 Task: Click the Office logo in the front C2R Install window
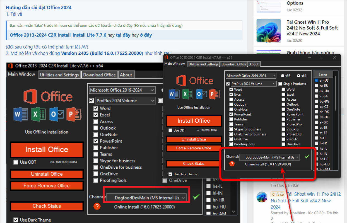click(194, 81)
